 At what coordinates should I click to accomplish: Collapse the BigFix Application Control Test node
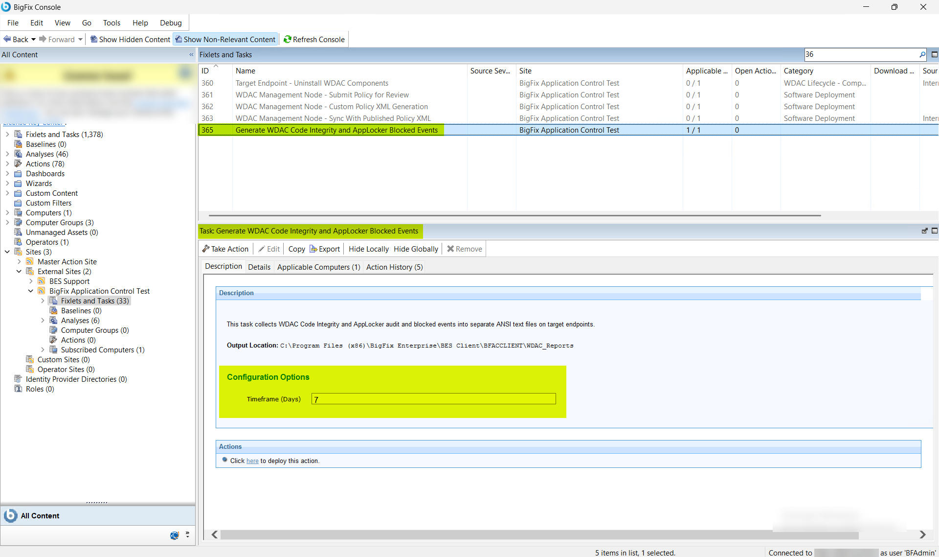[x=31, y=291]
